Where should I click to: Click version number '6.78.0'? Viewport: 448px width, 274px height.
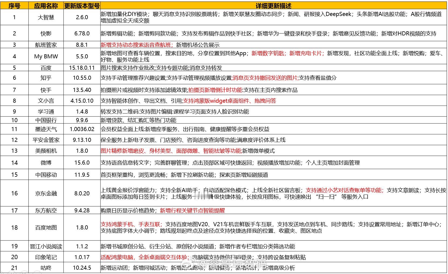coord(82,34)
